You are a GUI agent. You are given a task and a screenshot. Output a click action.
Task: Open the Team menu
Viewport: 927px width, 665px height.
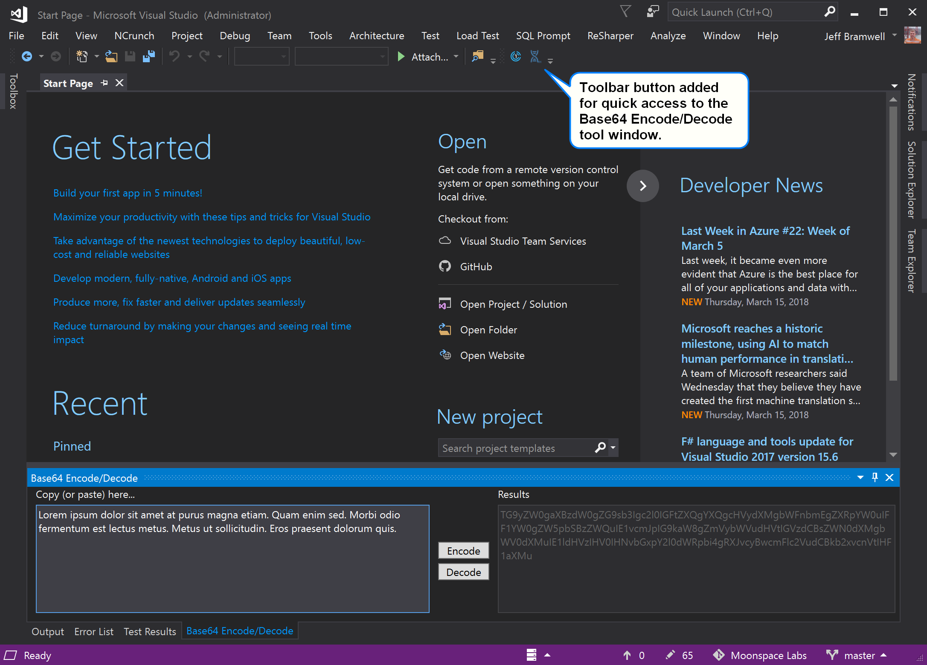[279, 36]
